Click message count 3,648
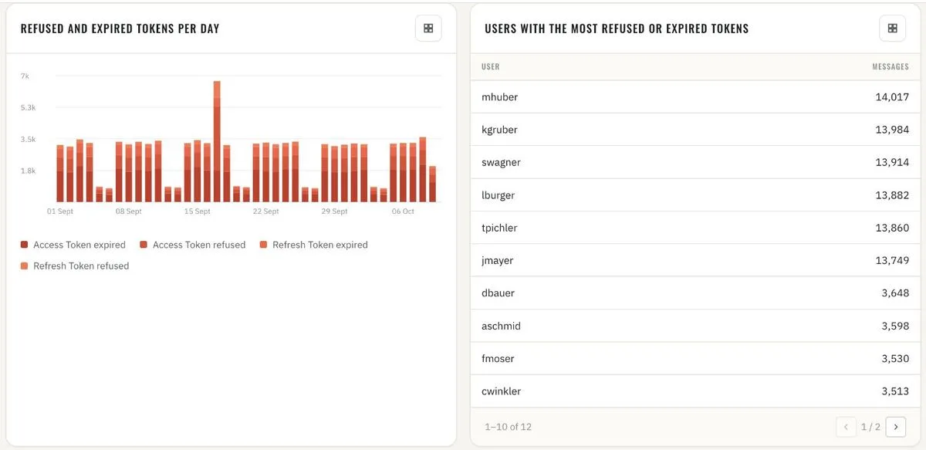Screen dimensions: 926x450 pyautogui.click(x=895, y=293)
